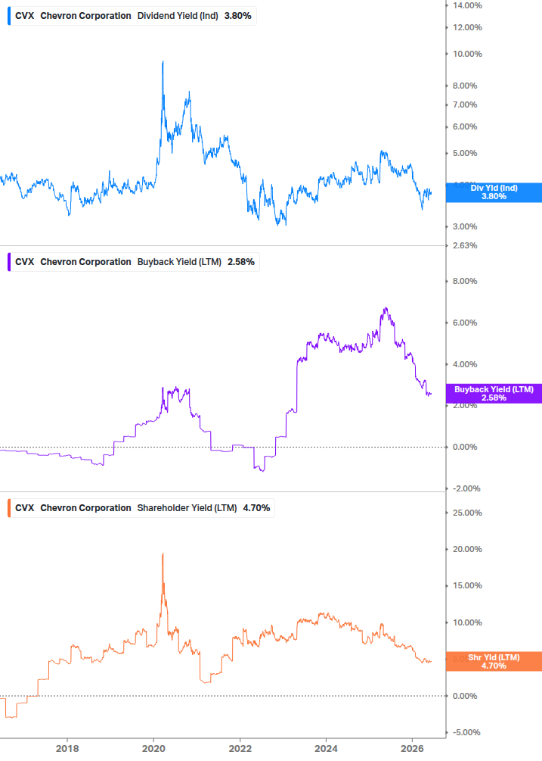Image resolution: width=542 pixels, height=761 pixels.
Task: Click the purple Buyback Yield legend color bar
Action: click(x=9, y=261)
